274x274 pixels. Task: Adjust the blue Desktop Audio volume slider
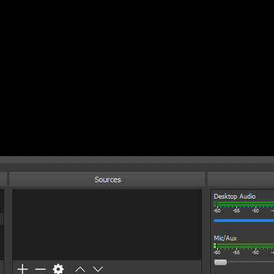pyautogui.click(x=244, y=221)
